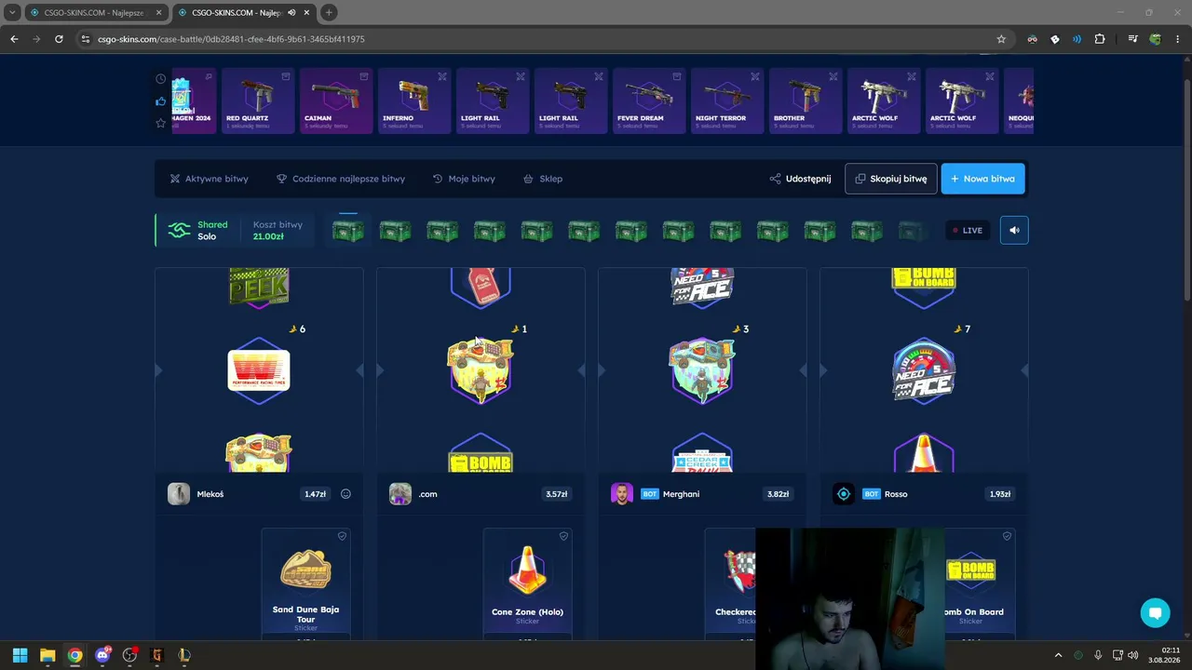1192x670 pixels.
Task: Click the 3.82zł total for Merghani
Action: point(778,494)
